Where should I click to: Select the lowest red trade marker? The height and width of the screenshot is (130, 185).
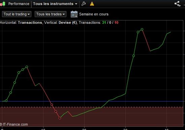(60, 118)
